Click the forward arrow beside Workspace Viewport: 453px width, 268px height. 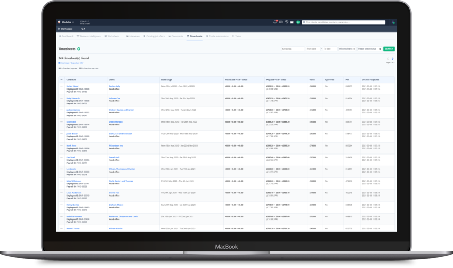click(84, 29)
